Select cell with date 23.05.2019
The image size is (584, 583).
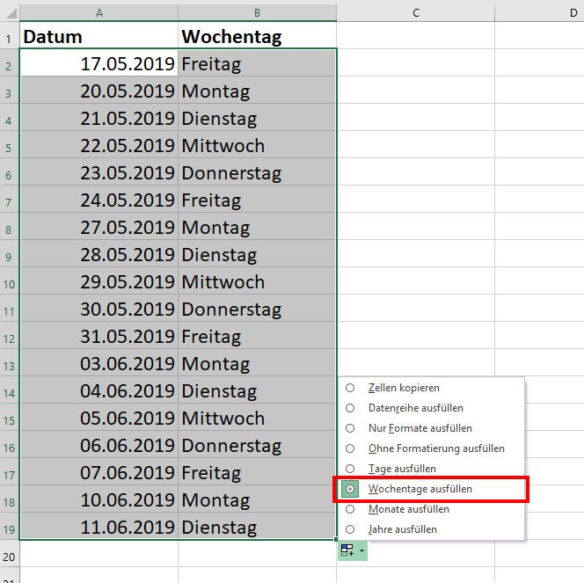(x=99, y=171)
